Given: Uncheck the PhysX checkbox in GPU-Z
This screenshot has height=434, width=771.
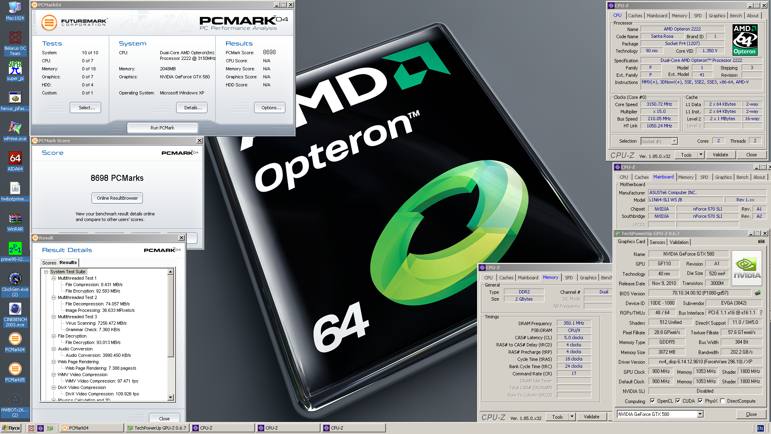Looking at the screenshot, I should (700, 401).
